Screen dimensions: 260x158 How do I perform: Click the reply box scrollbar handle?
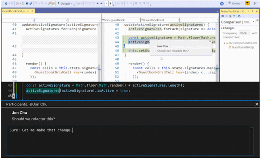click(251, 128)
